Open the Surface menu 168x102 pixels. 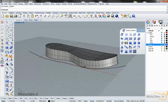pyautogui.click(x=21, y=4)
